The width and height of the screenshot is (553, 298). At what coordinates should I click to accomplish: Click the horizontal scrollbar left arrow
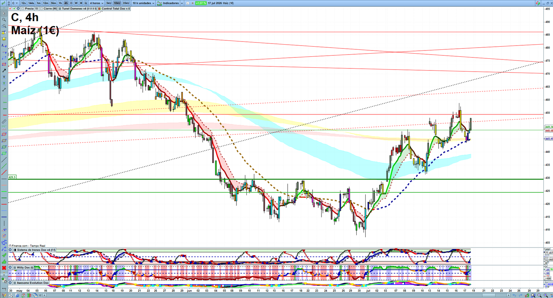point(44,295)
